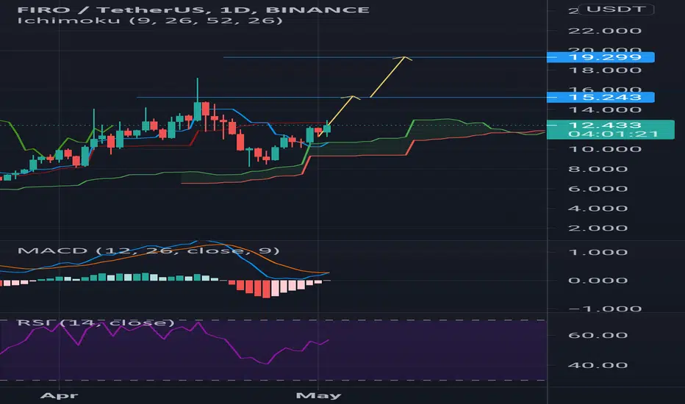The height and width of the screenshot is (404, 685).
Task: Click the RSI scale value 40.00
Action: coord(598,365)
